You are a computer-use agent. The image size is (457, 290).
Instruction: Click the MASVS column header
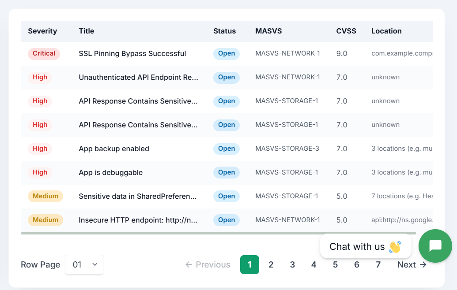point(268,31)
